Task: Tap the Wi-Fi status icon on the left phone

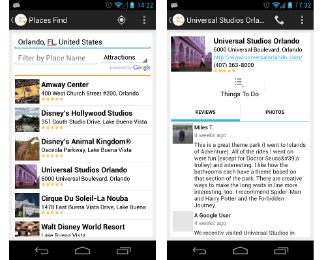Action: coord(118,5)
